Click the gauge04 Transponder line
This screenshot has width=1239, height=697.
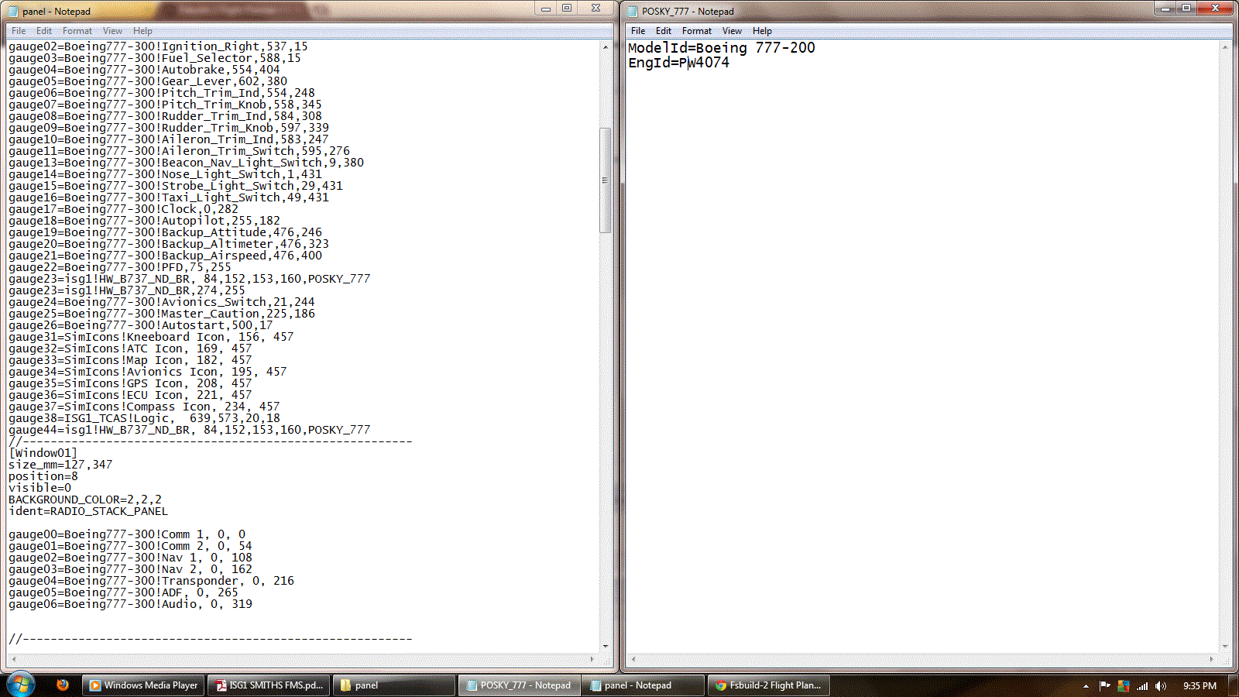pos(151,581)
